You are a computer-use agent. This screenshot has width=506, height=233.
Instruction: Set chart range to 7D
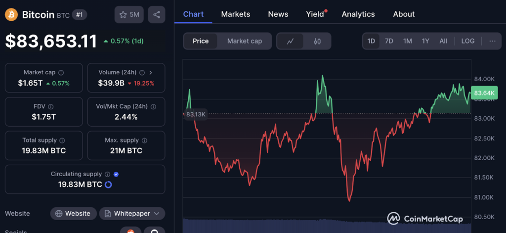coord(389,41)
